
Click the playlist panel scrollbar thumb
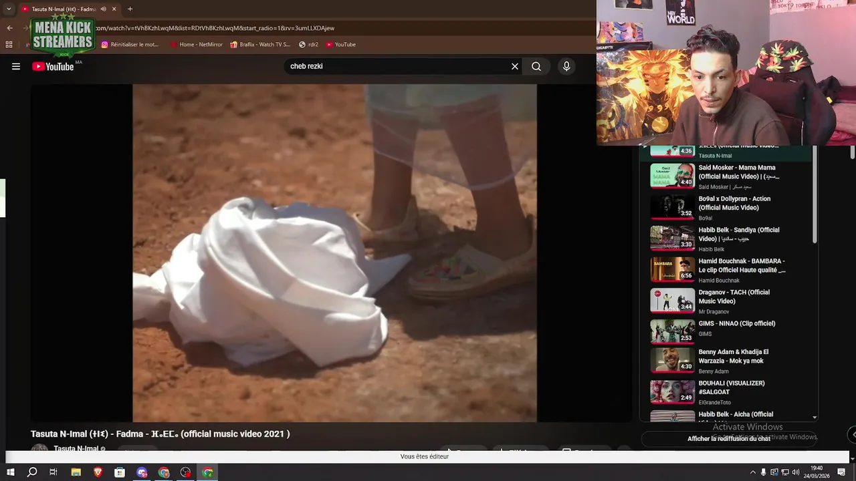(x=815, y=194)
